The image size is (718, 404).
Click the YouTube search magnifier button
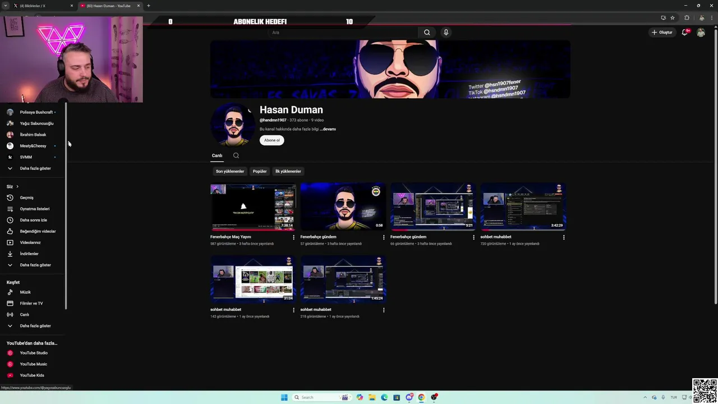(x=427, y=33)
